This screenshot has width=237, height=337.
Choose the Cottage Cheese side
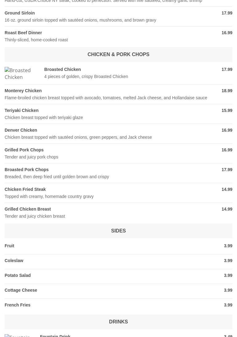tap(21, 290)
